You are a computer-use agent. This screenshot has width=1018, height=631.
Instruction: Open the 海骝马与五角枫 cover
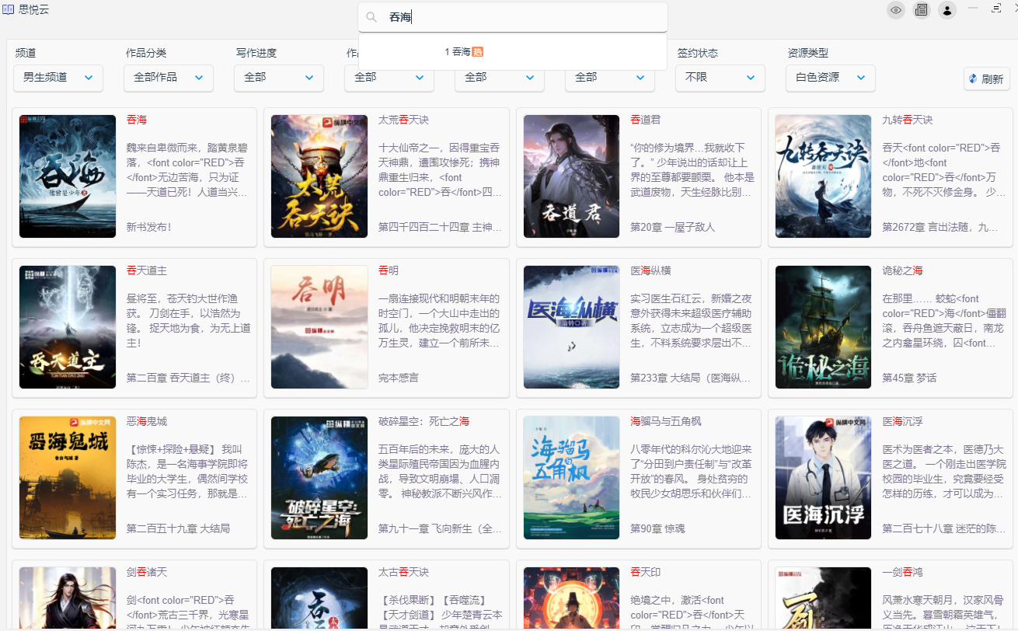pos(571,478)
